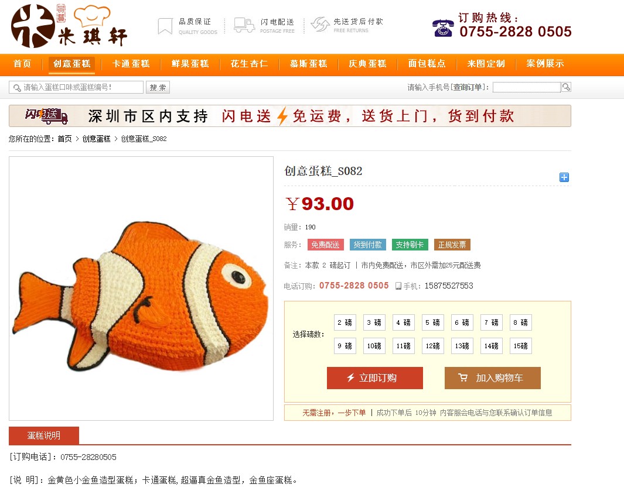The height and width of the screenshot is (491, 624).
Task: Click the 立即订购 button
Action: click(x=375, y=377)
